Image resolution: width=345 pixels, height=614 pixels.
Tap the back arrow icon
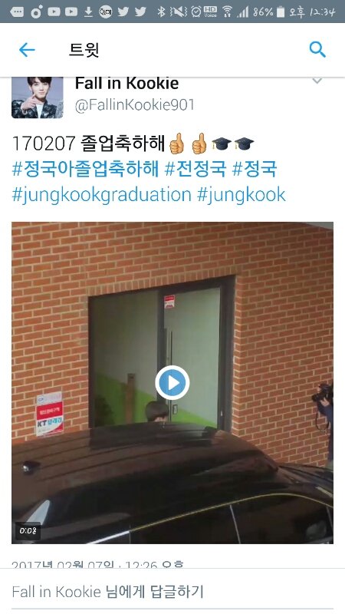click(27, 50)
